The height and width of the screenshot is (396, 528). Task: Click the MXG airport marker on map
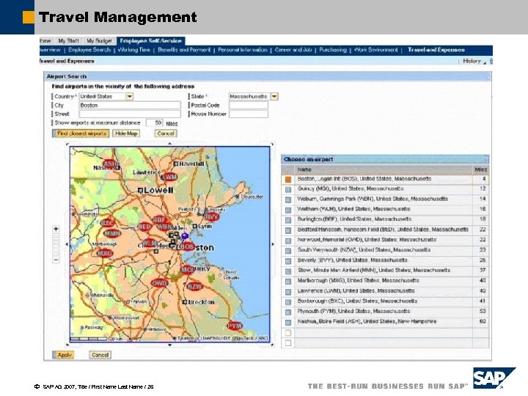coord(105,253)
